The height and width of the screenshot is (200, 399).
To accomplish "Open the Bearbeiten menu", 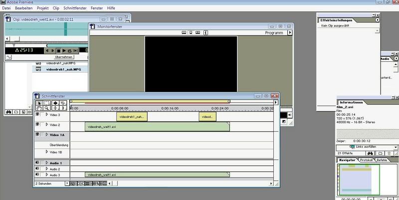I will pyautogui.click(x=23, y=8).
